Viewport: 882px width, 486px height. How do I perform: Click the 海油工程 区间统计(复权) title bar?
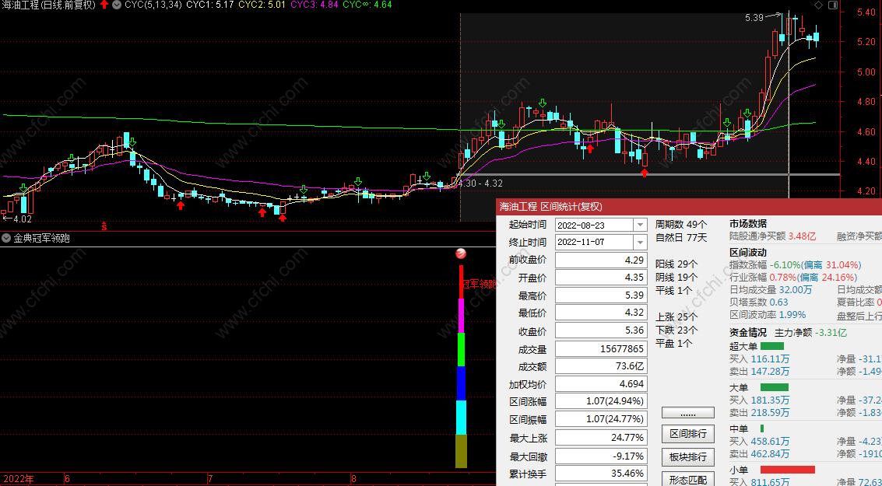coord(688,207)
